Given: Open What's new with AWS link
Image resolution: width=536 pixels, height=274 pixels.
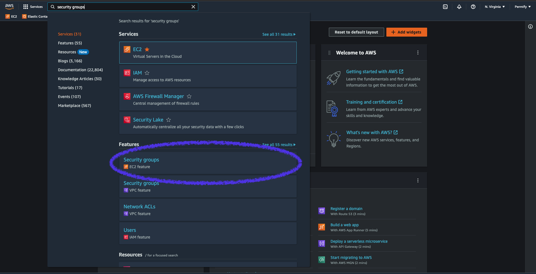Looking at the screenshot, I should [372, 133].
